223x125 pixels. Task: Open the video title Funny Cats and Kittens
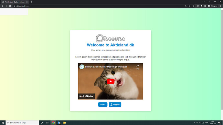coord(106,67)
